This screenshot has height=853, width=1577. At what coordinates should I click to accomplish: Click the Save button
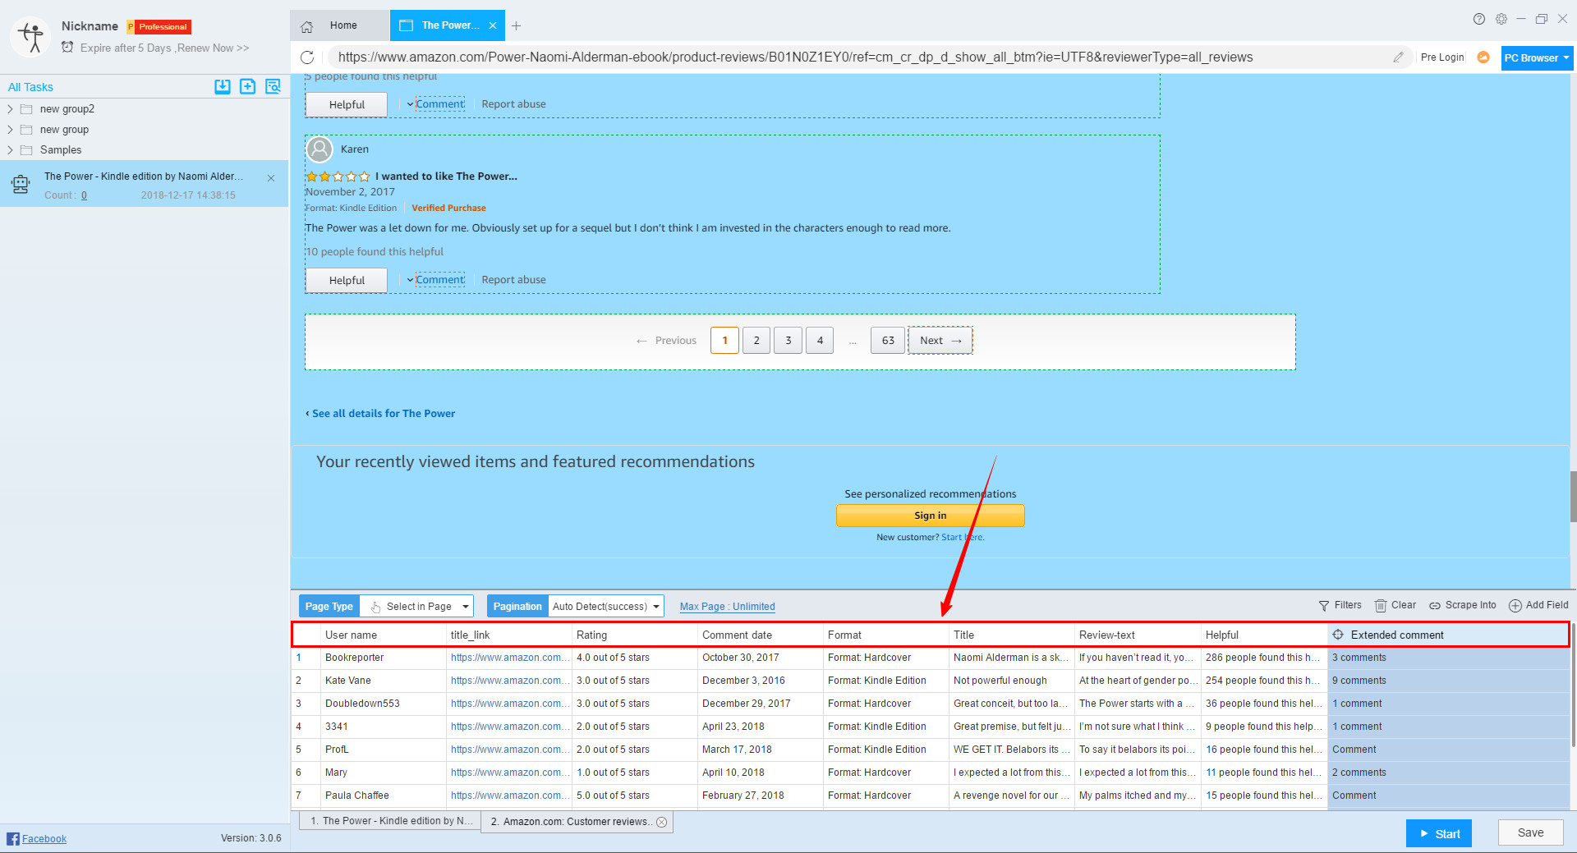[1530, 832]
